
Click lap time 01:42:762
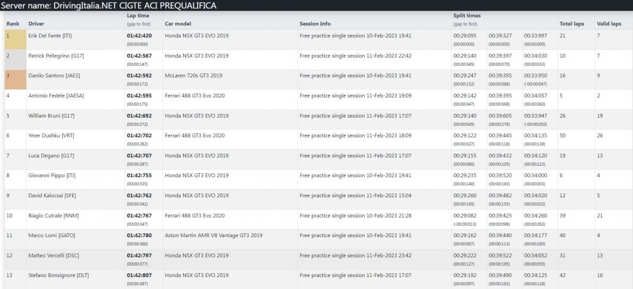[x=139, y=196]
